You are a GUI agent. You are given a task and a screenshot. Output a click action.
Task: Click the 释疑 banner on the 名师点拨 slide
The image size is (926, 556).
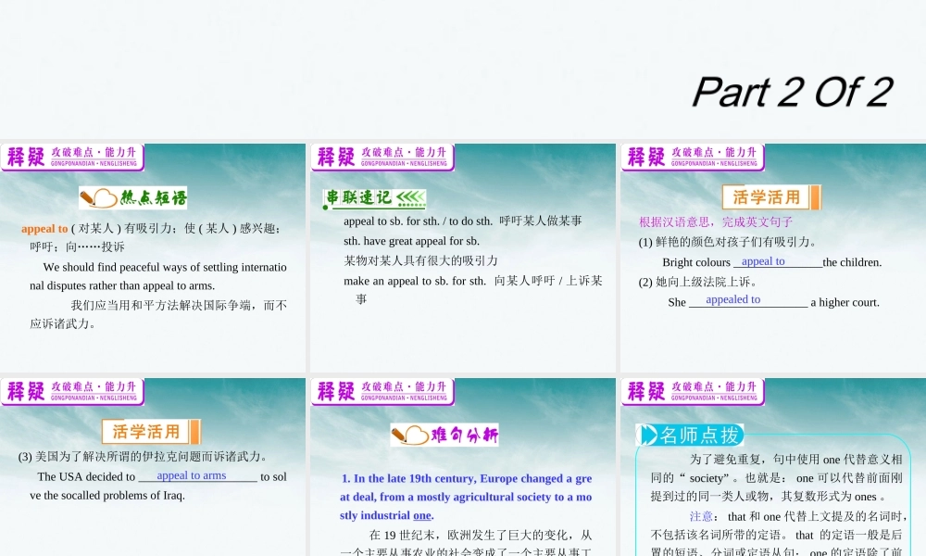(x=692, y=392)
